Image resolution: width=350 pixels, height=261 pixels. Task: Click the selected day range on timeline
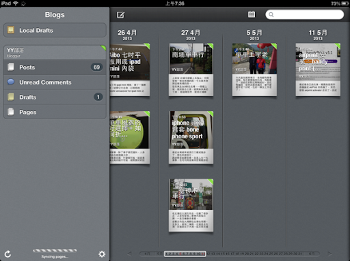pos(185,254)
